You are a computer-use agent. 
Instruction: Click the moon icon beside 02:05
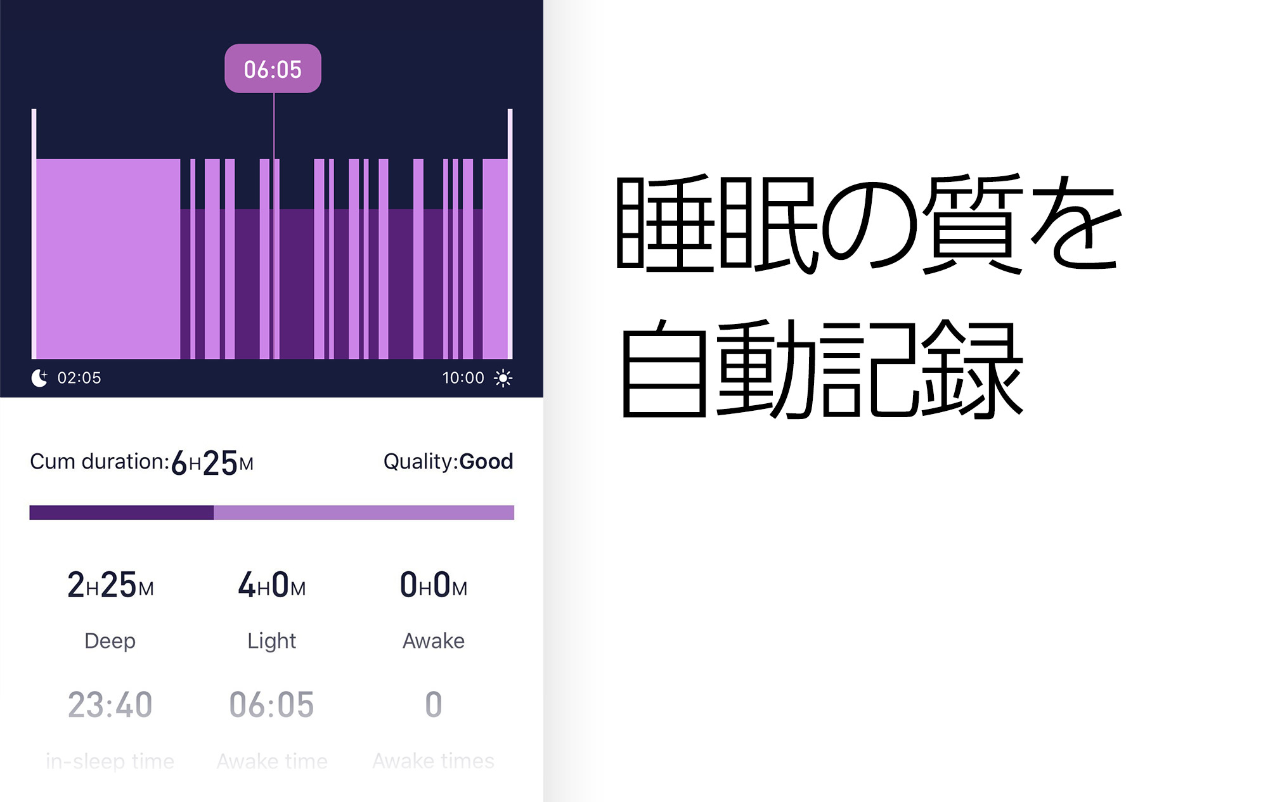point(39,378)
